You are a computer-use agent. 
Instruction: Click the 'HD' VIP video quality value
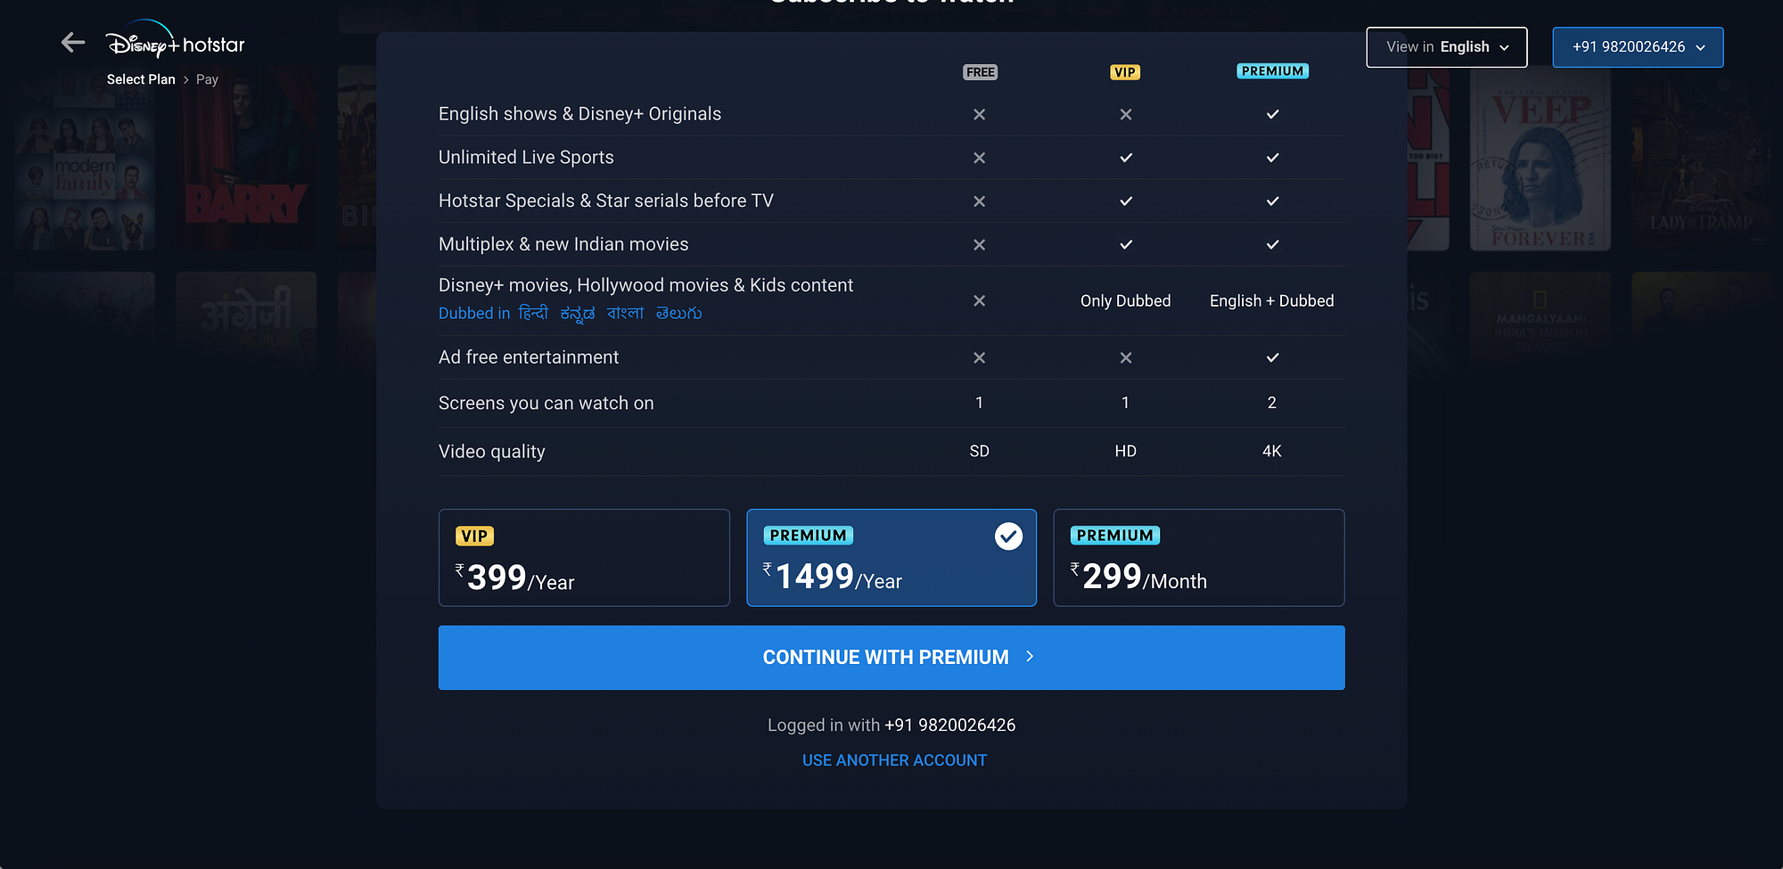[1125, 452]
